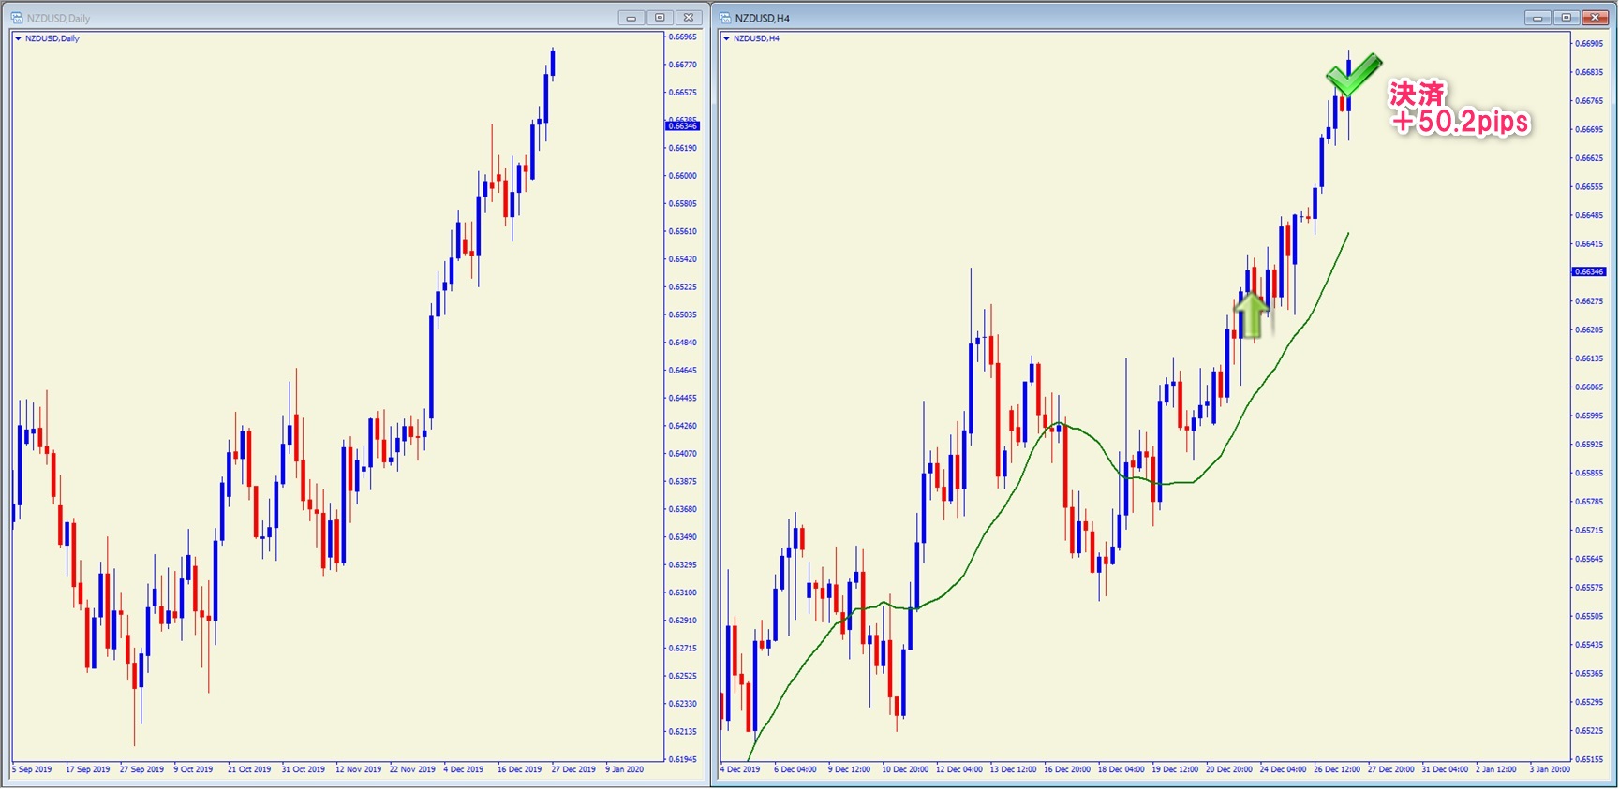This screenshot has height=789, width=1619.
Task: Restore the NZDUSD,H4 chart window
Action: 1566,18
